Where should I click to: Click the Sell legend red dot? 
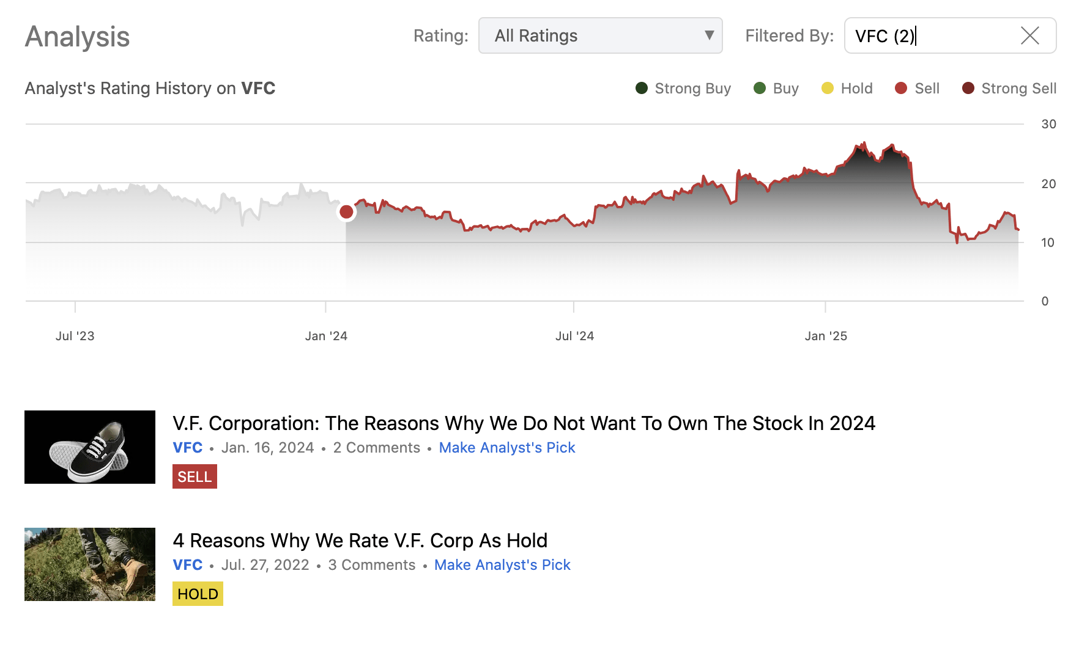pos(901,88)
